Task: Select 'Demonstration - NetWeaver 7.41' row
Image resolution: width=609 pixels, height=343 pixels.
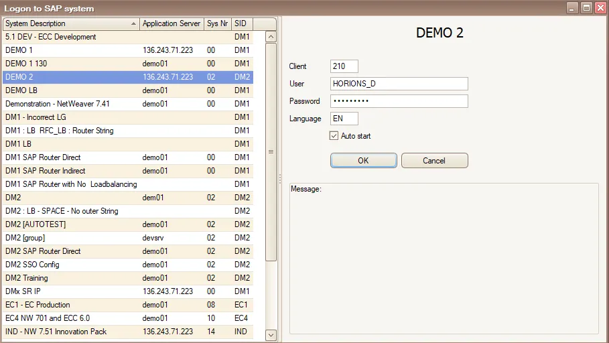Action: pyautogui.click(x=128, y=104)
